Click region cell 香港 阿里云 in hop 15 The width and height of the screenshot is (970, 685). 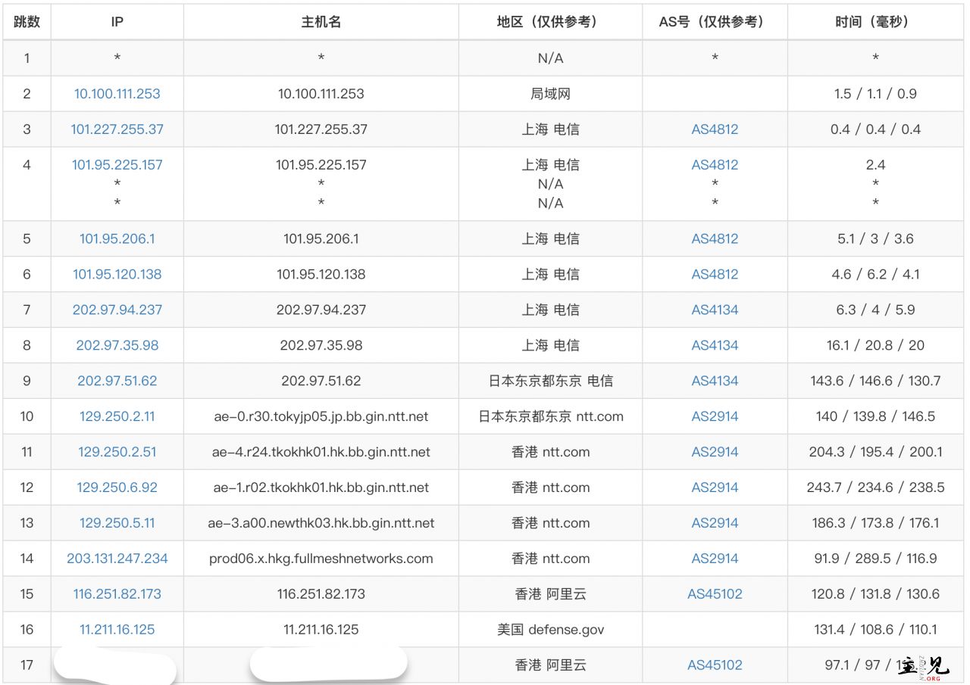[550, 594]
